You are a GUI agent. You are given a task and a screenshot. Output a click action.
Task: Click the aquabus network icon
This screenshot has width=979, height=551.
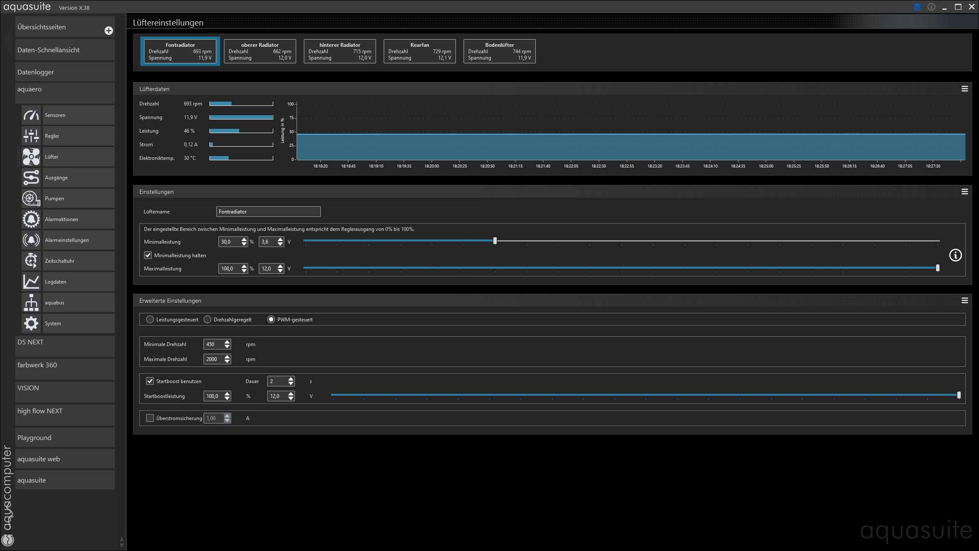tap(31, 303)
